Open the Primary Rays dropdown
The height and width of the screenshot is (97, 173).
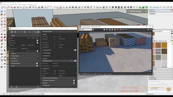pyautogui.click(x=65, y=63)
